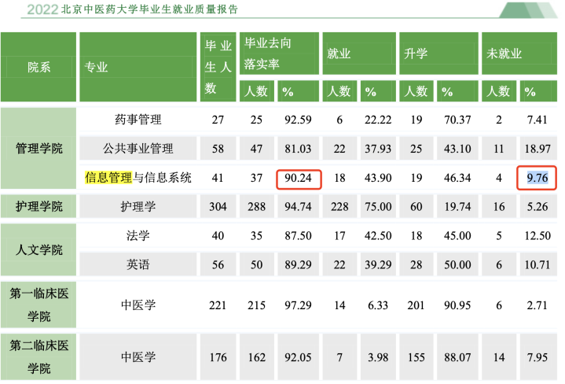This screenshot has height=384, width=565.
Task: Click the 89.29 rate for 英语
Action: pyautogui.click(x=298, y=265)
